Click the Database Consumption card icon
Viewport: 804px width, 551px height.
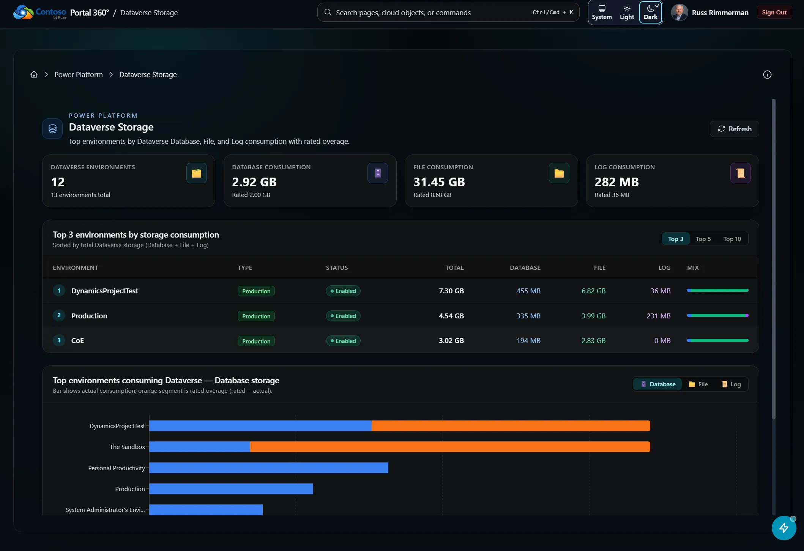click(x=378, y=173)
